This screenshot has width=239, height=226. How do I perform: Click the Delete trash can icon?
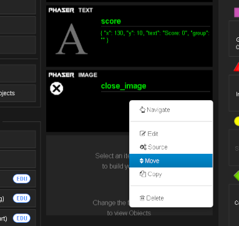tap(142, 198)
